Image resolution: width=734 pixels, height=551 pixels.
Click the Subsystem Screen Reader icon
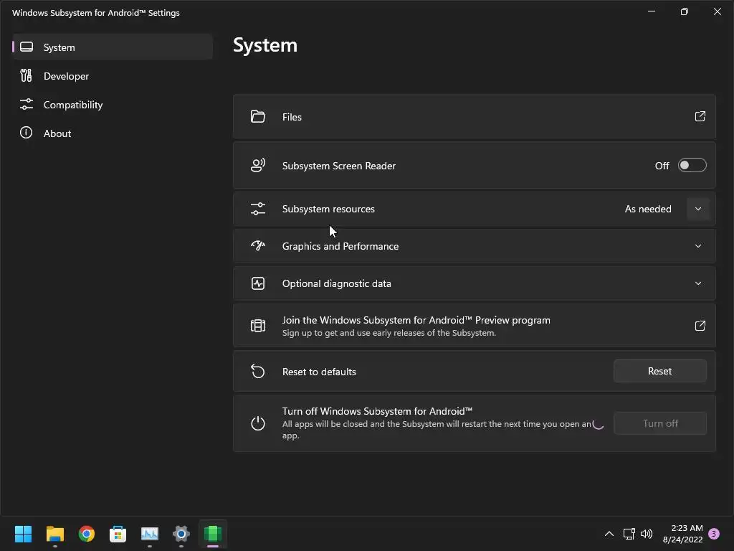(x=258, y=165)
